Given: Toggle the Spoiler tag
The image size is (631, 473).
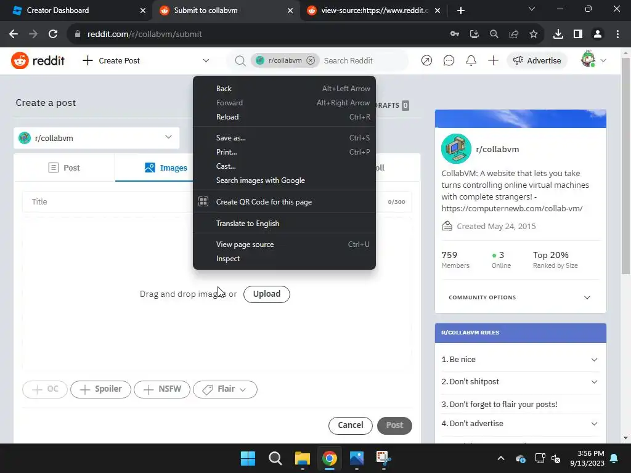Looking at the screenshot, I should pyautogui.click(x=100, y=389).
